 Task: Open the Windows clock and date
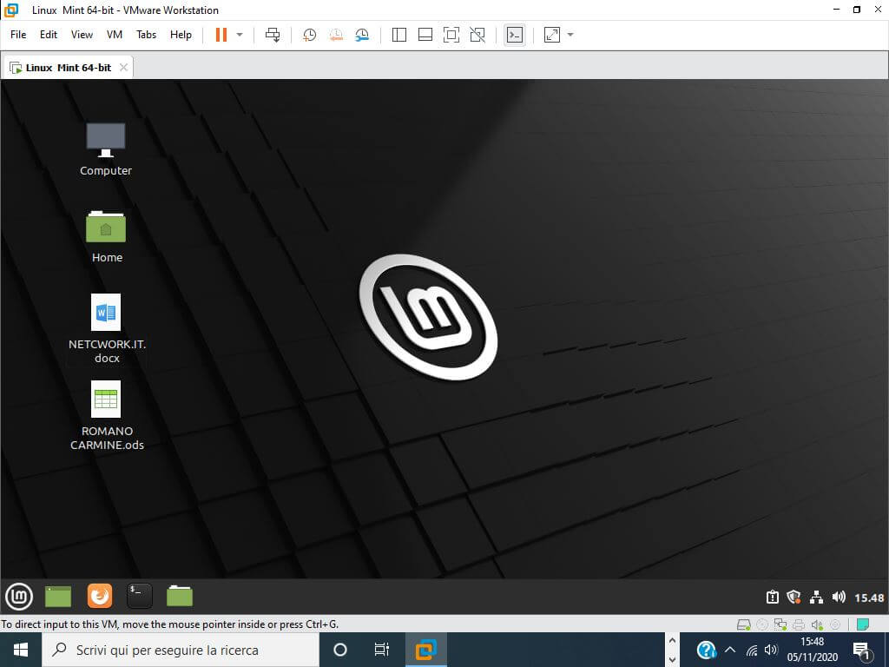click(812, 650)
